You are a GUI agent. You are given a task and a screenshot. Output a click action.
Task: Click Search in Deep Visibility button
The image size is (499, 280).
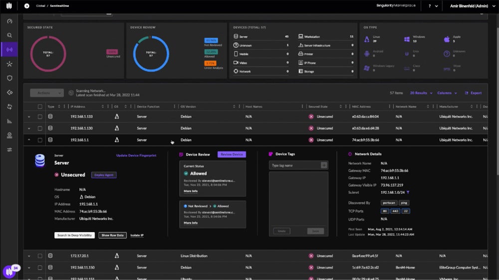[74, 235]
